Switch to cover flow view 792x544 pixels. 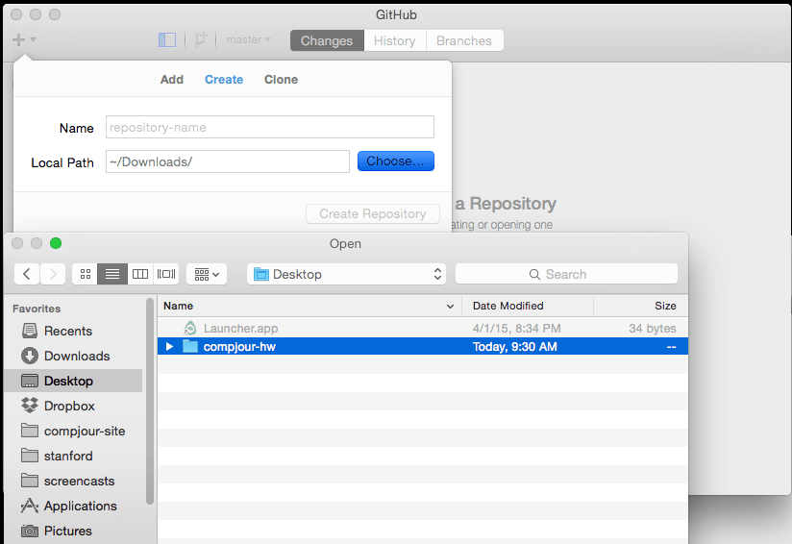tap(166, 274)
